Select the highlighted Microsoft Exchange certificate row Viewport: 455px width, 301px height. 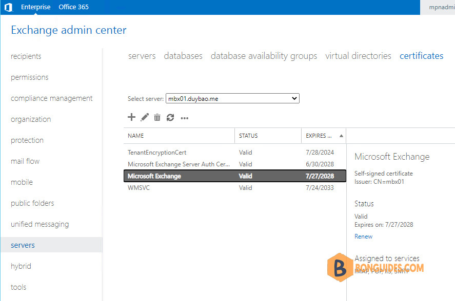(x=235, y=176)
